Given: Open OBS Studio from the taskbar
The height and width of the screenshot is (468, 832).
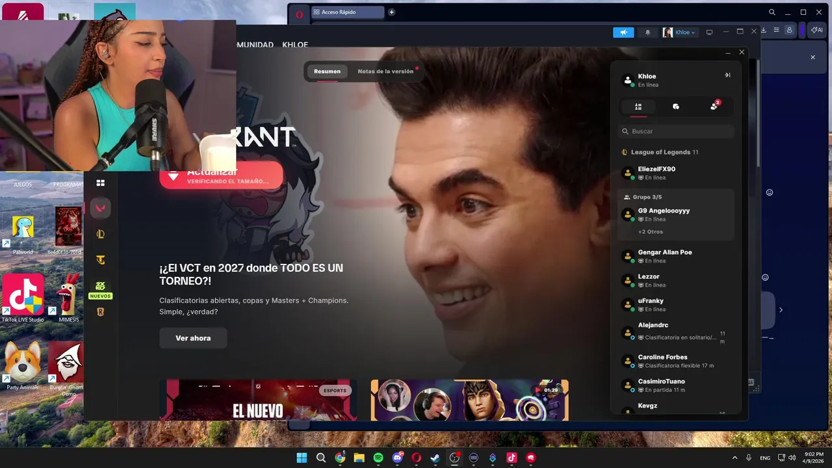Looking at the screenshot, I should (x=454, y=458).
